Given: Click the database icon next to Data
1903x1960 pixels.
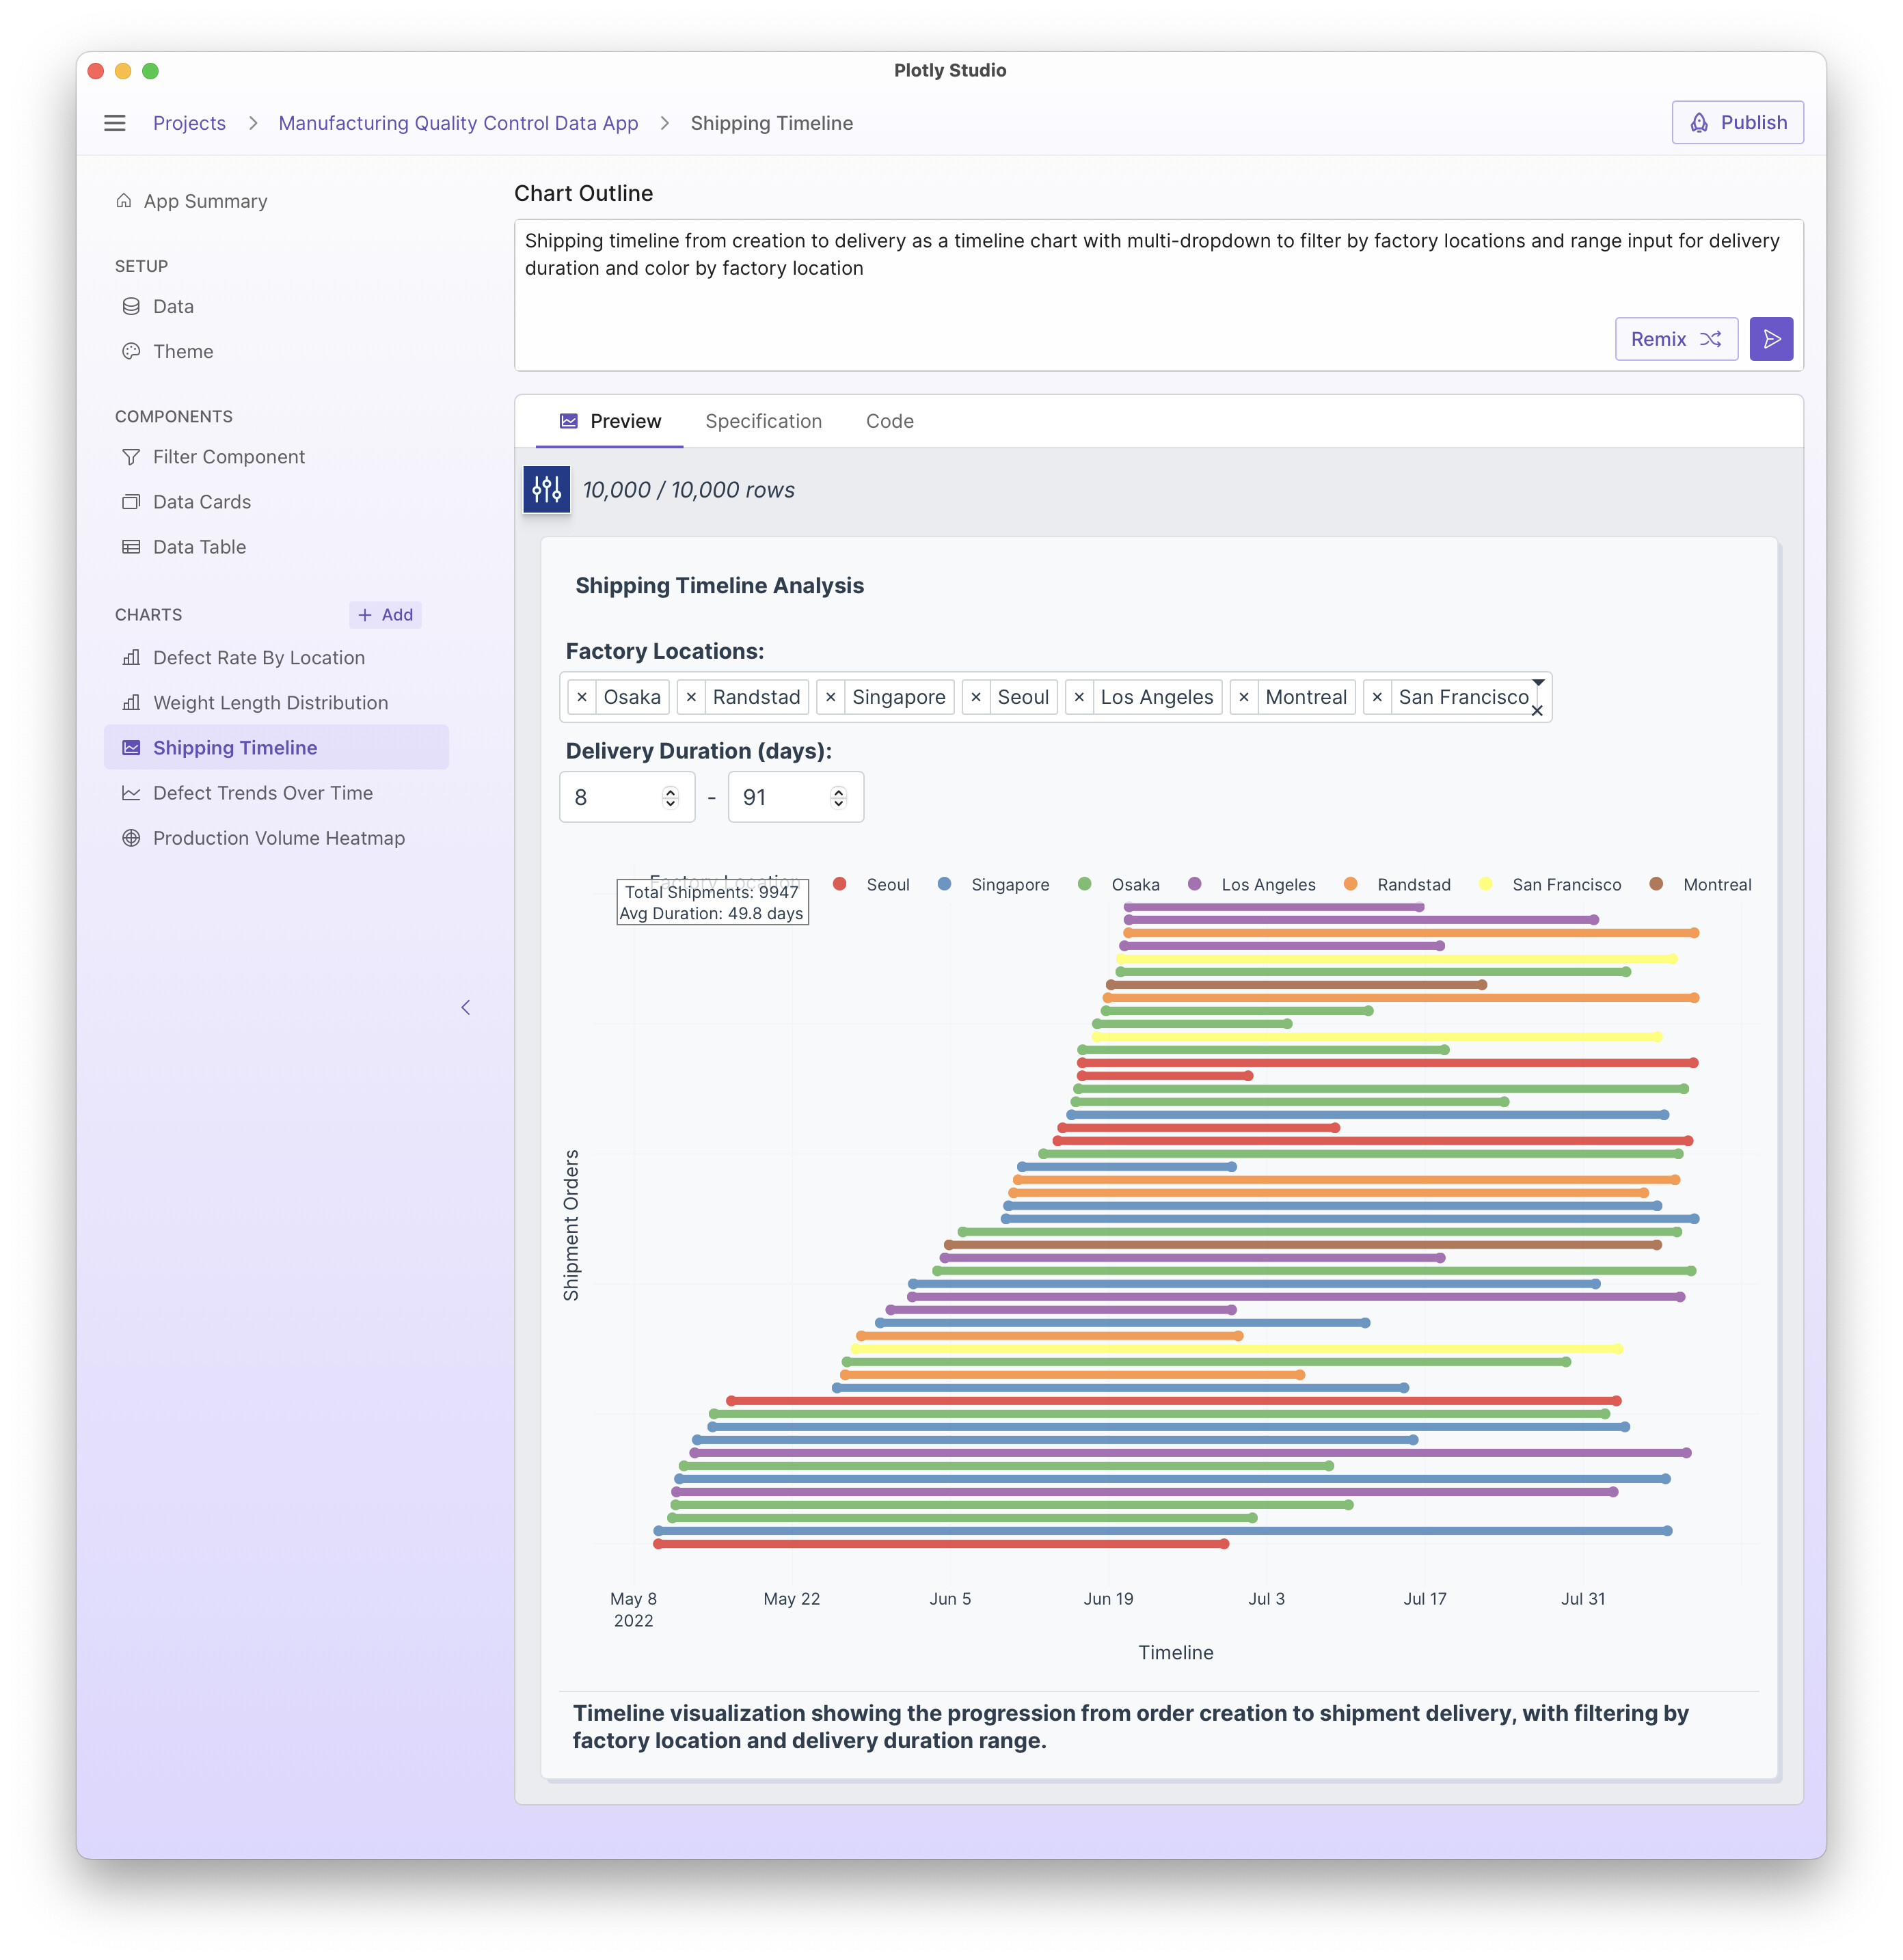Looking at the screenshot, I should (131, 306).
